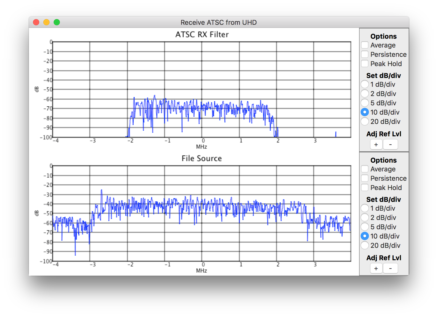This screenshot has width=438, height=317.
Task: Maximize the window with the green button
Action: point(57,22)
